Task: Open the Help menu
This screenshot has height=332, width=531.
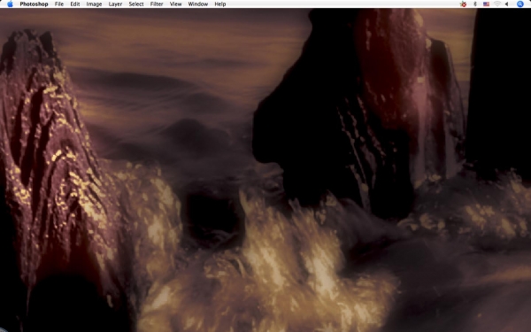Action: [x=220, y=4]
